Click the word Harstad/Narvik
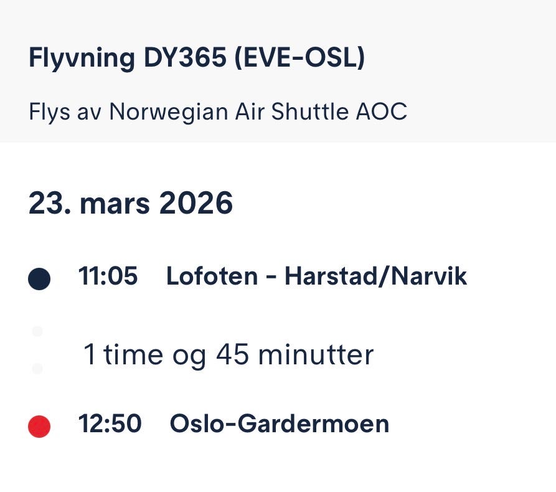The width and height of the screenshot is (556, 492). point(376,276)
